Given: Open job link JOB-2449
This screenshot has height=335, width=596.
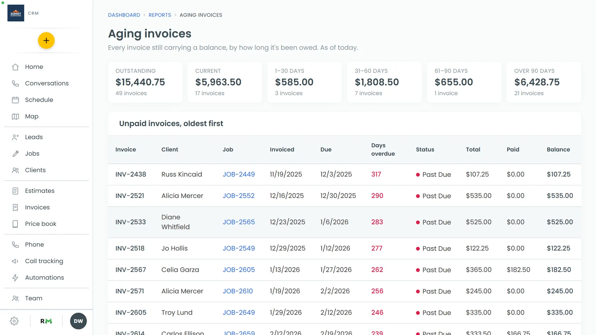Looking at the screenshot, I should (x=239, y=174).
